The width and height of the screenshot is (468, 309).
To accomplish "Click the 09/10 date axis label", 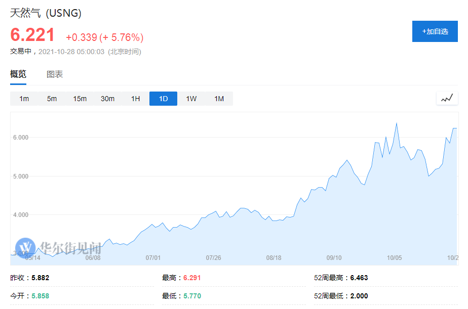I will point(334,258).
